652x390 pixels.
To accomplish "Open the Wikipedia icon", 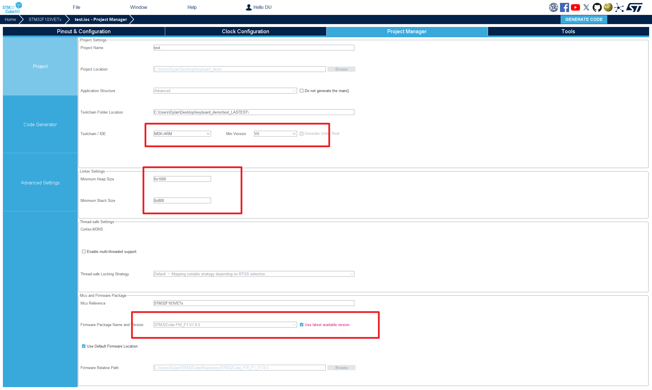I will pyautogui.click(x=608, y=7).
